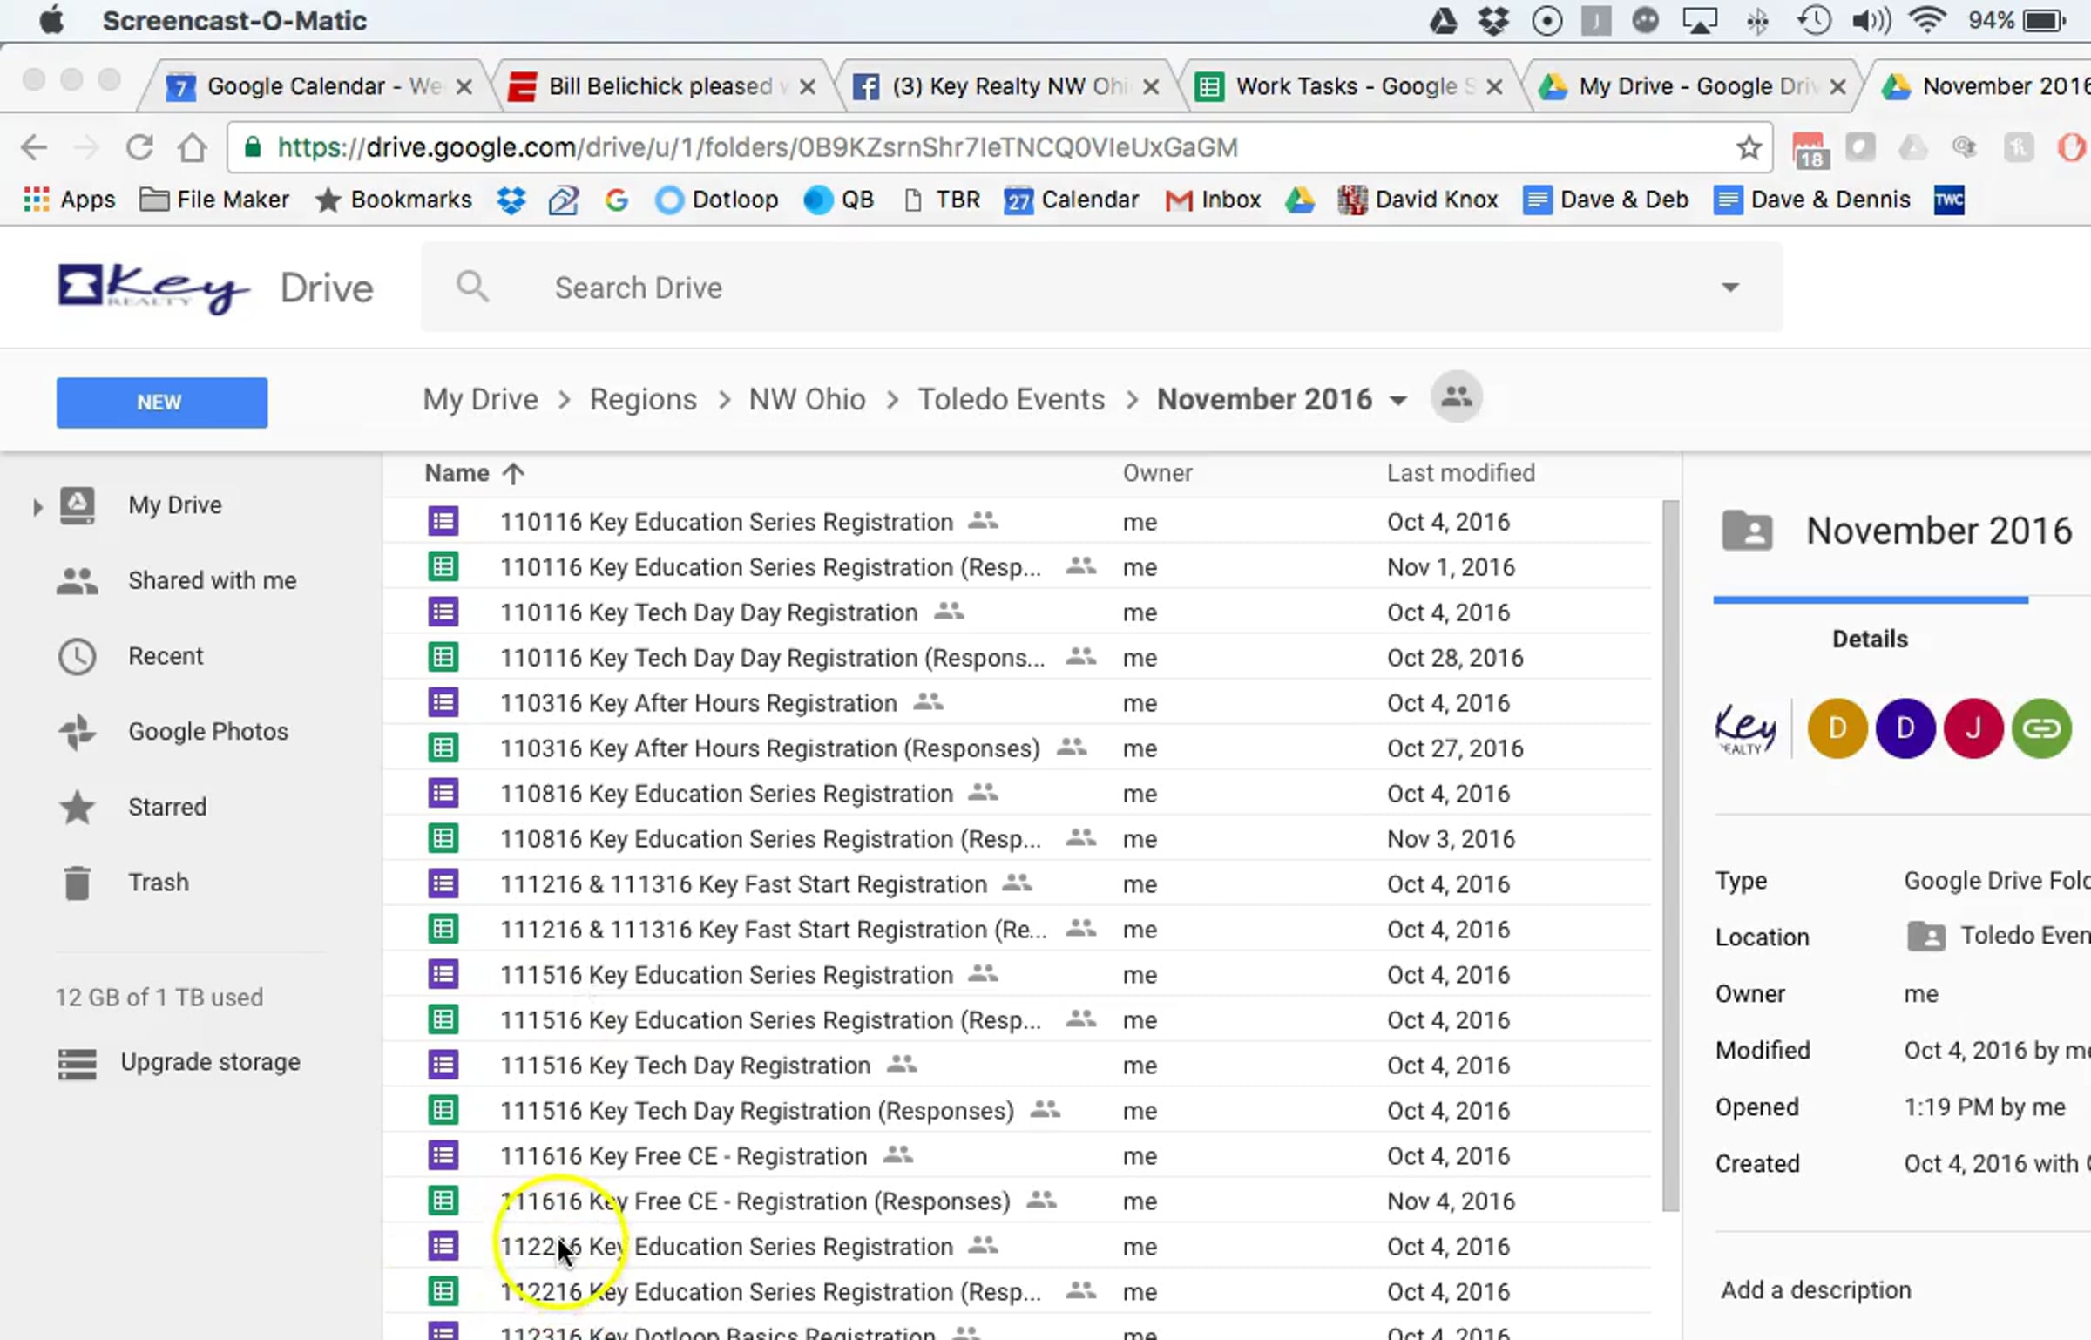Click green link-sharing circle icon
Viewport: 2091px width, 1340px height.
[x=2041, y=728]
